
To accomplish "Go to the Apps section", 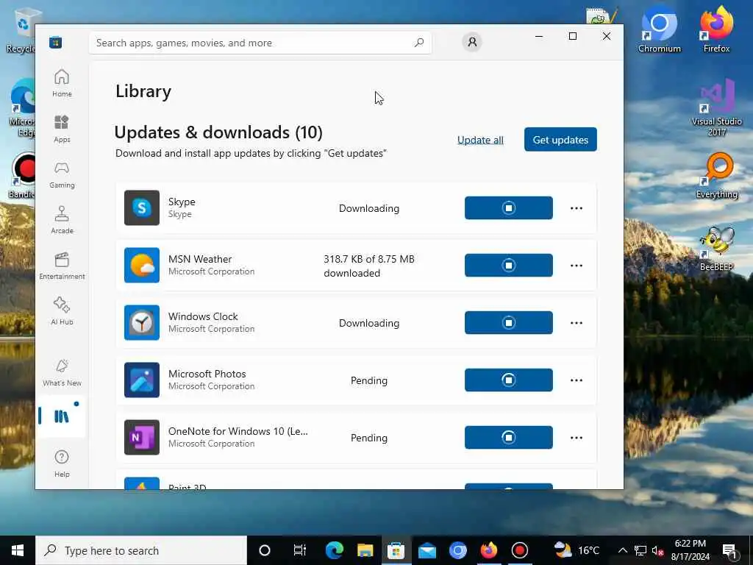I will pyautogui.click(x=62, y=129).
